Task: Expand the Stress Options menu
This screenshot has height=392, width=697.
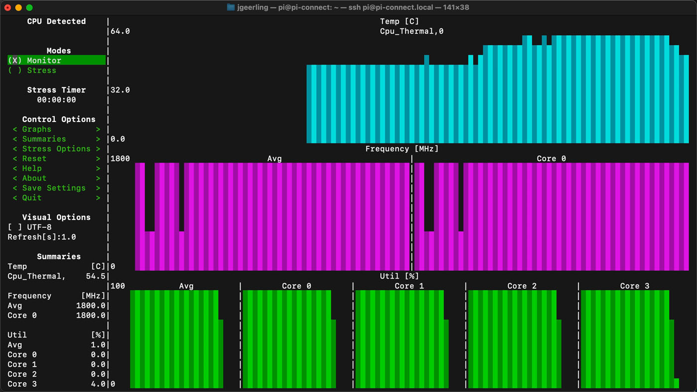Action: [56, 148]
